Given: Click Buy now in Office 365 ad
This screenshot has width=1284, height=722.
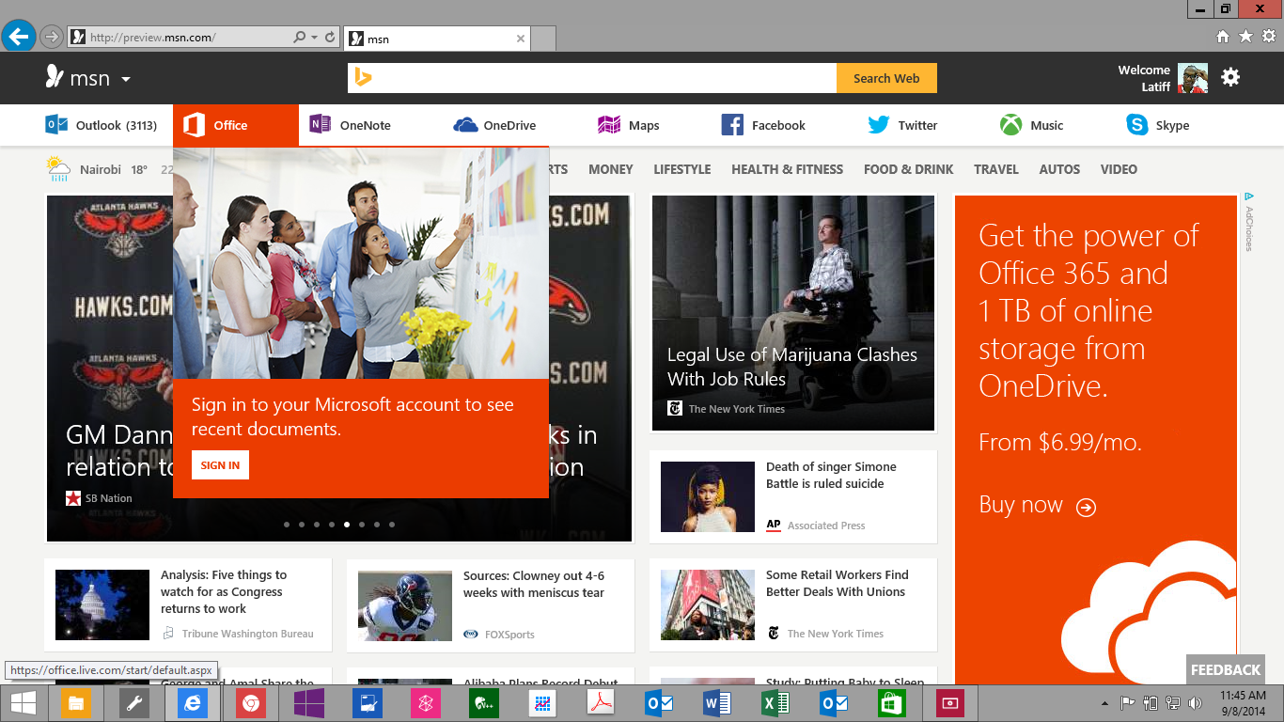Looking at the screenshot, I should pyautogui.click(x=1038, y=505).
